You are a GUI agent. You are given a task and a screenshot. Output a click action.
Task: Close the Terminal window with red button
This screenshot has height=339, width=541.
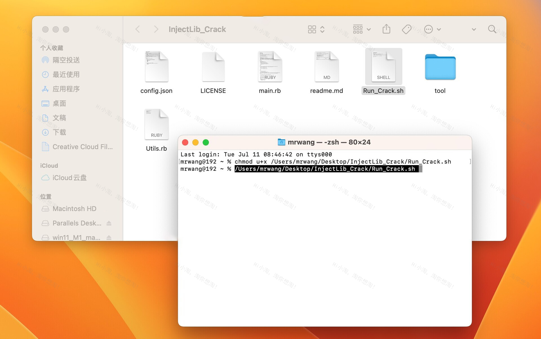tap(185, 142)
